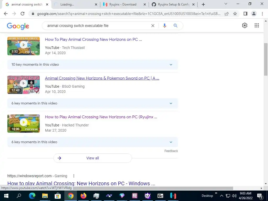Open Google quick settings gear
This screenshot has width=268, height=201.
(x=245, y=25)
